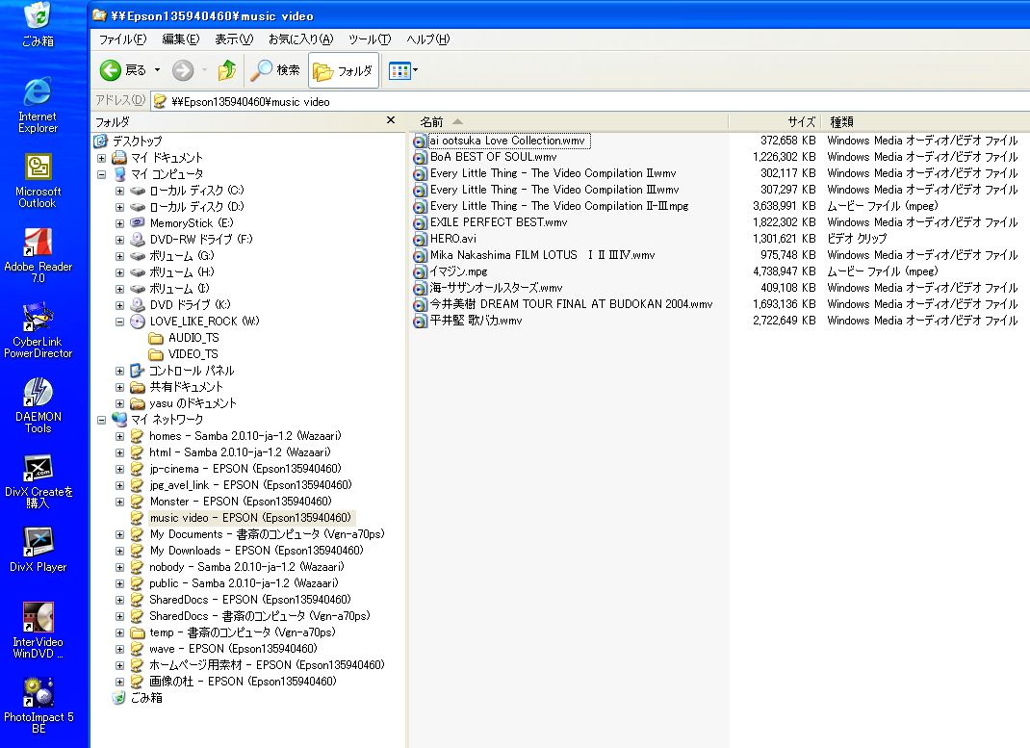This screenshot has width=1030, height=748.
Task: Open InterVideo WinDVD shortcut
Action: coord(39,631)
